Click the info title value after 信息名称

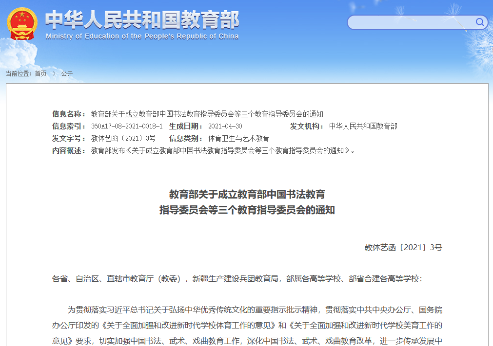coord(207,114)
